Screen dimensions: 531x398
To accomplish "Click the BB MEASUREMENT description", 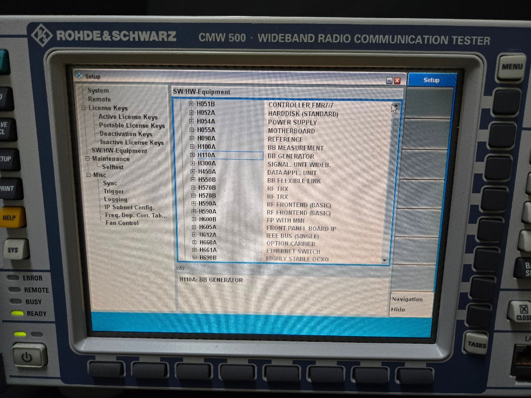I will coord(296,148).
